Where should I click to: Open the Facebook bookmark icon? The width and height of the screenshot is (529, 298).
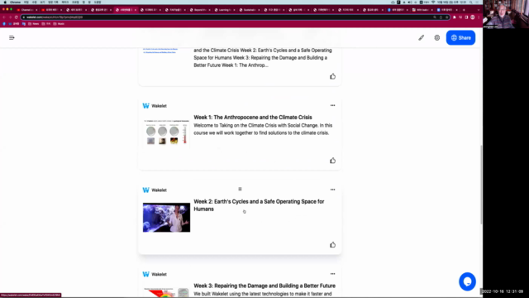coord(4,24)
